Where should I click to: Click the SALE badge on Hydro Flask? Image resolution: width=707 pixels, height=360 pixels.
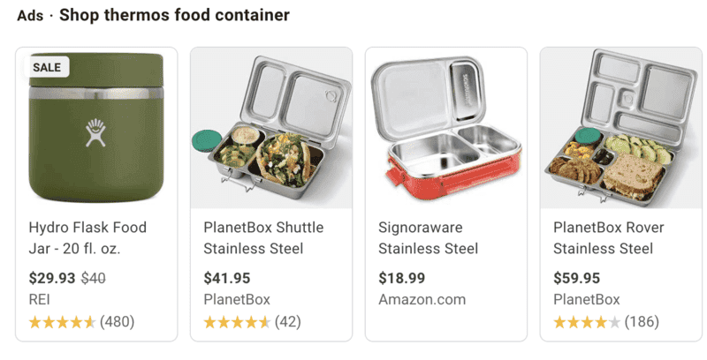(47, 67)
